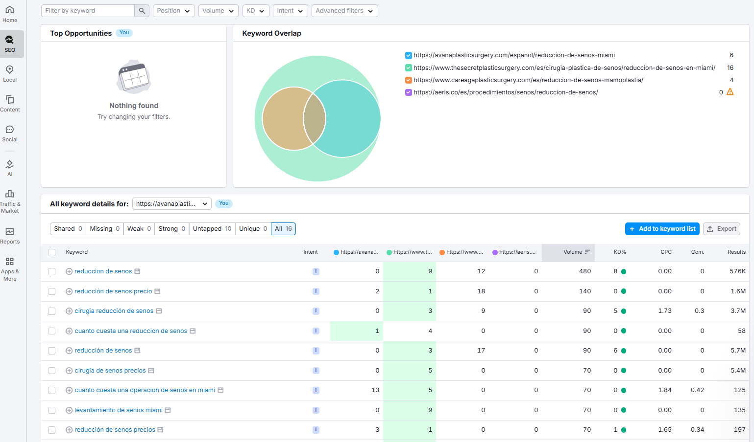The image size is (754, 442).
Task: Toggle careagaplasticsurgery.com URL checkbox in legend
Action: [409, 80]
